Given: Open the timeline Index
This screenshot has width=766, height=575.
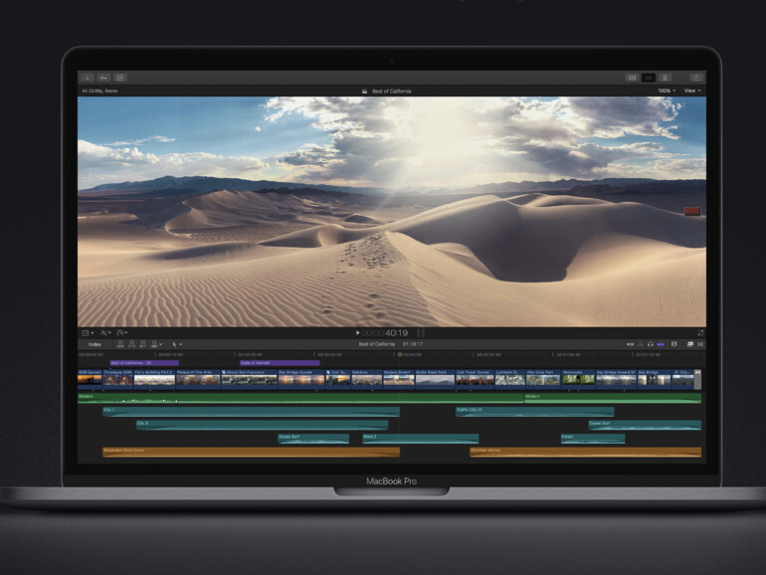Looking at the screenshot, I should click(95, 344).
